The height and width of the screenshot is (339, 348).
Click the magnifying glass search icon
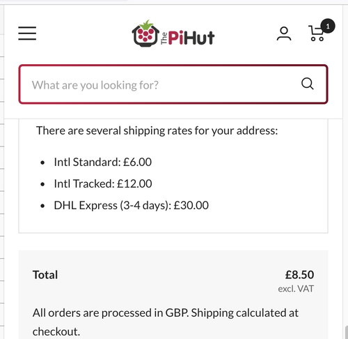[x=308, y=84]
